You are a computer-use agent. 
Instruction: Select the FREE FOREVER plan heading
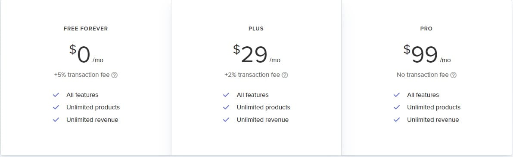86,29
